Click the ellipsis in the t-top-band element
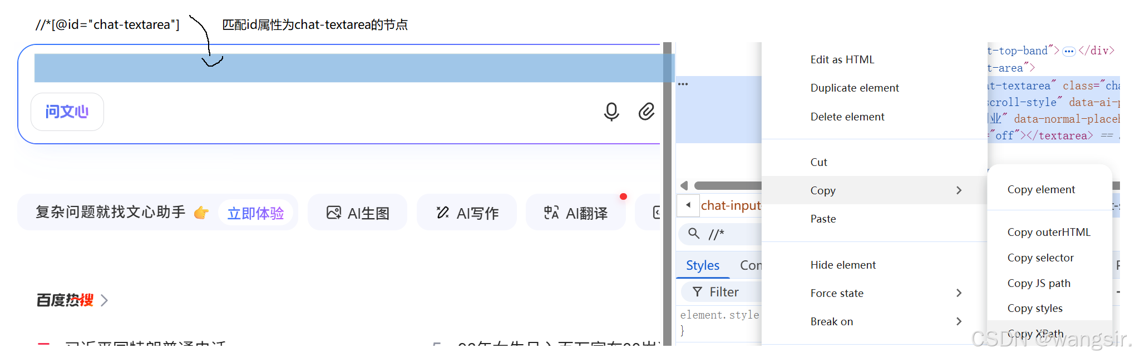 tap(1068, 52)
